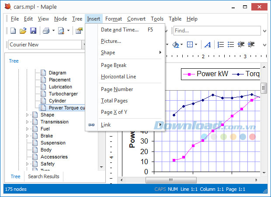271x197 pixels.
Task: Open the Font dialog italic A icon
Action: point(208,45)
